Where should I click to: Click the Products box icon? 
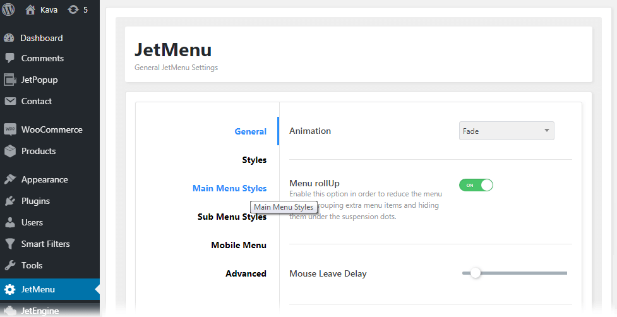pos(10,151)
